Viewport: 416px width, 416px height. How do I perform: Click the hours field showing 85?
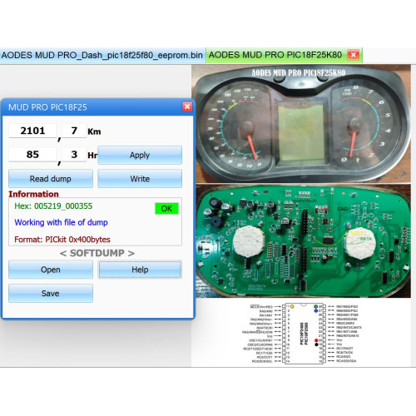point(32,155)
